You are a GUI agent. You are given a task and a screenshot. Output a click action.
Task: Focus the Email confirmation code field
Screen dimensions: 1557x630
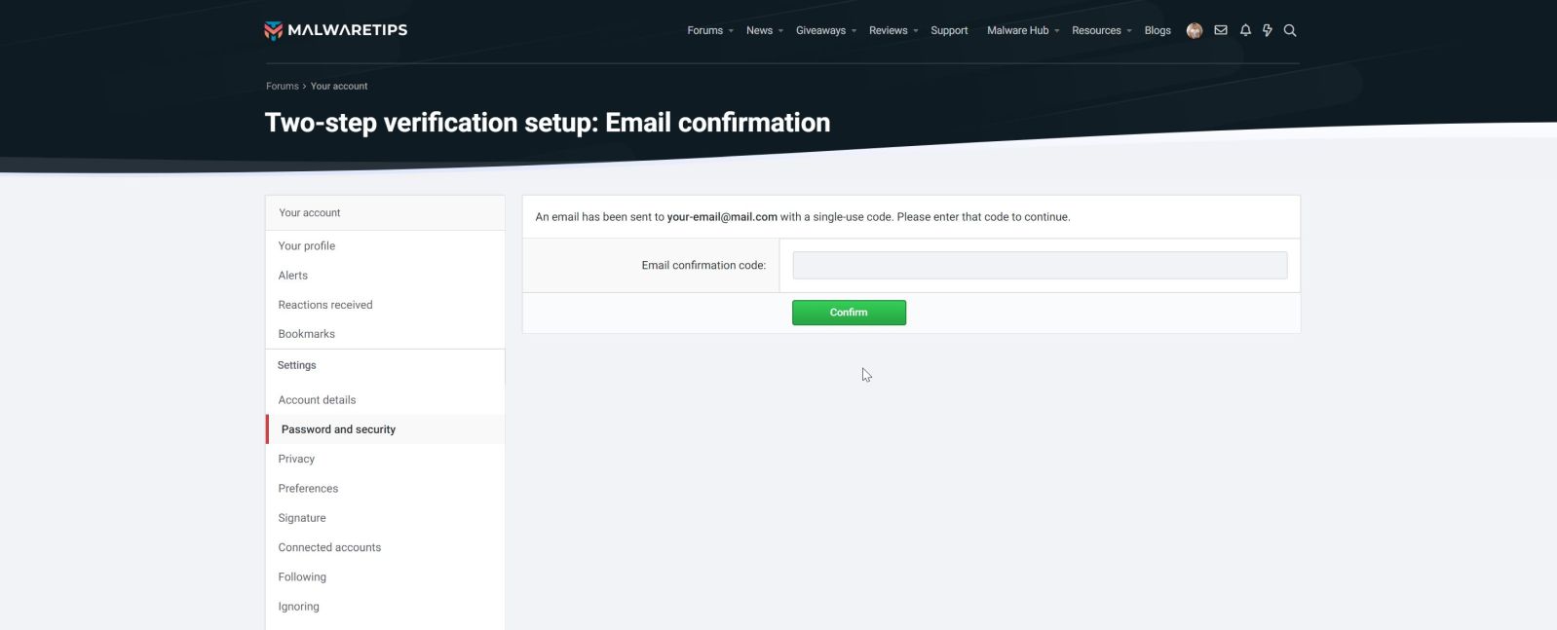tap(1040, 266)
